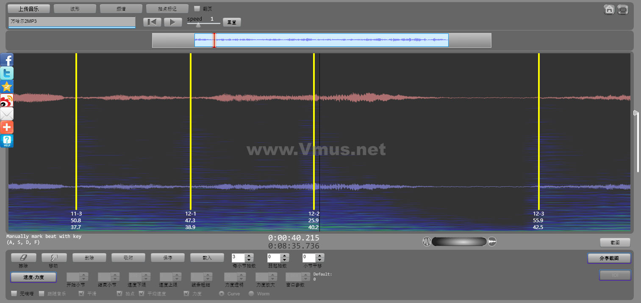Increase 小节平移 with up arrow
Viewport: 641px width, 303px height.
pyautogui.click(x=320, y=255)
